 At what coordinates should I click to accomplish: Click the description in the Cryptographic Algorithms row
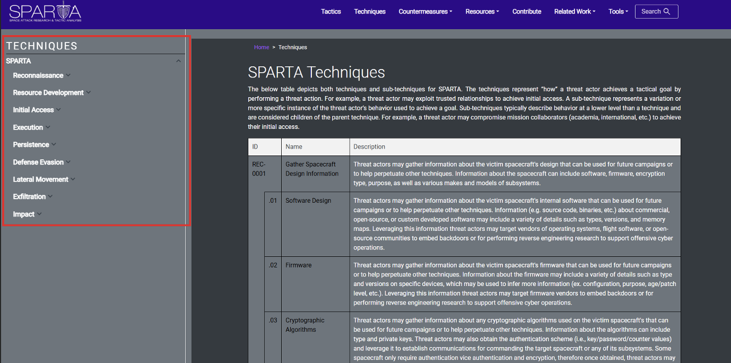point(515,340)
